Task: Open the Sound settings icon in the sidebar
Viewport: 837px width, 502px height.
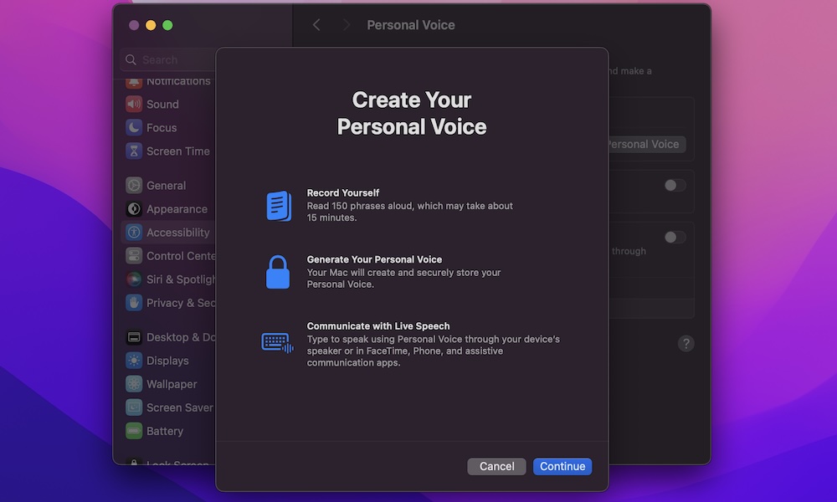Action: pyautogui.click(x=134, y=104)
